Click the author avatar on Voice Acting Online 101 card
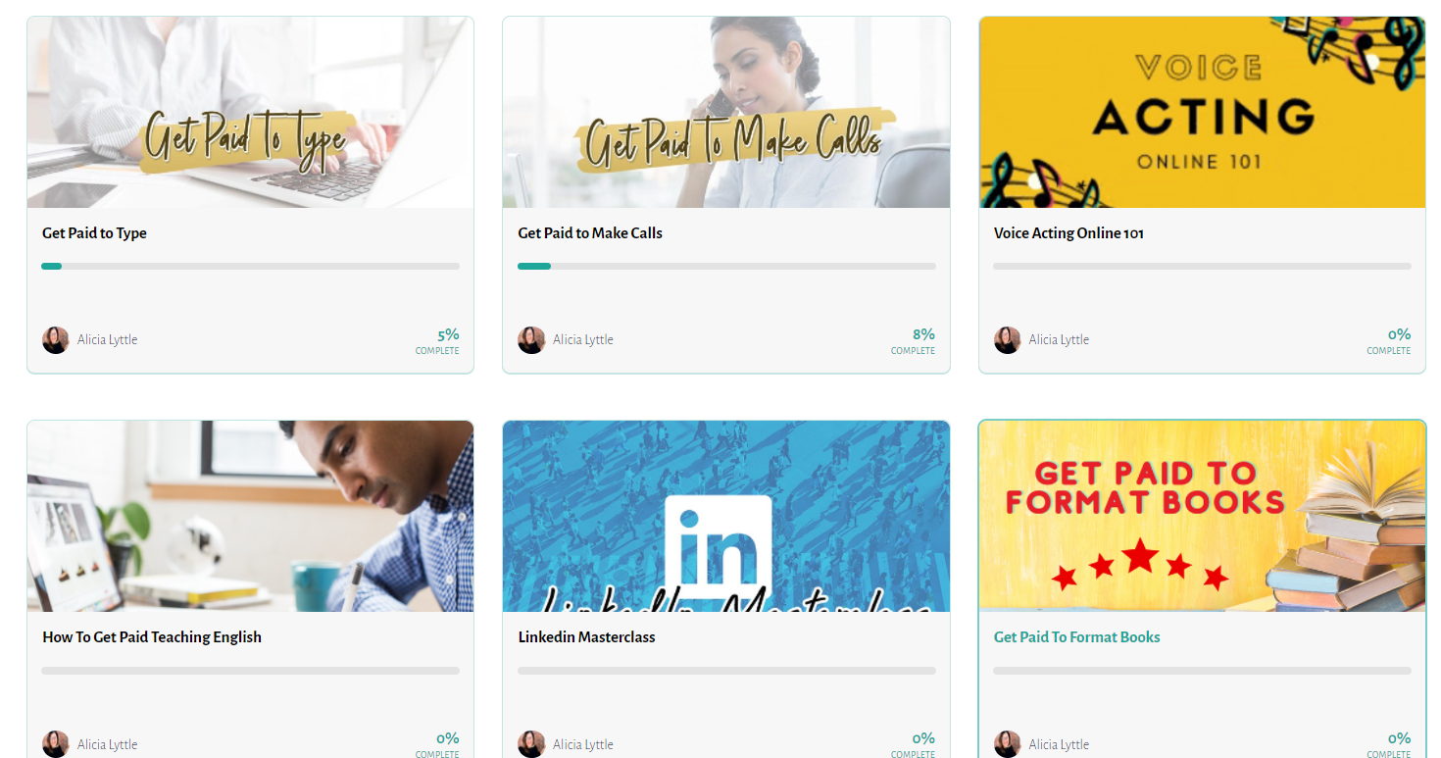Image resolution: width=1441 pixels, height=758 pixels. pos(1007,340)
